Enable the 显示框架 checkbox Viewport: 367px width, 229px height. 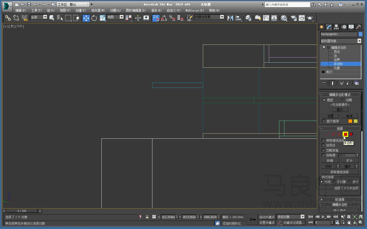324,121
